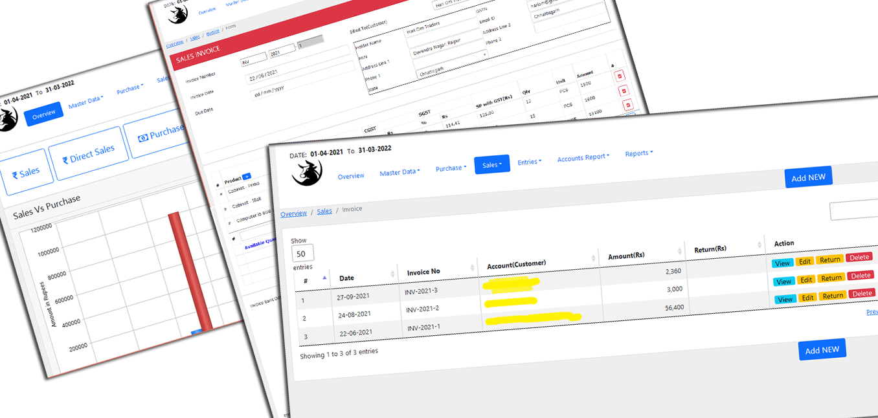Sort the table by the Date column
This screenshot has height=418, width=878.
coord(392,274)
